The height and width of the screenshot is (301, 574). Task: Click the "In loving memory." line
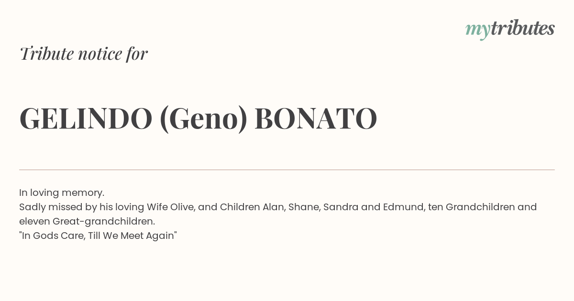62,193
